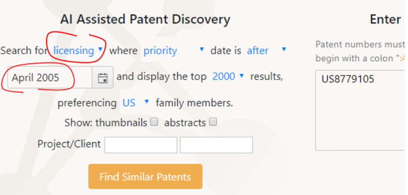Open the US family preference dropdown

point(135,103)
